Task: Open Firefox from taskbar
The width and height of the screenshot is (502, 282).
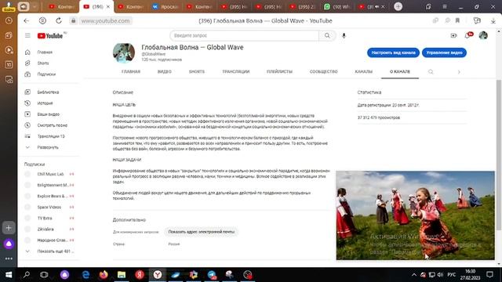Action: click(x=104, y=275)
